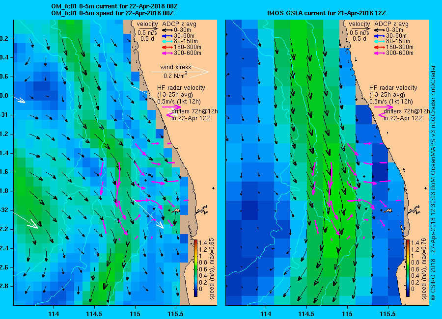Click the magenta drifter zigzag symbol, right panel
The width and height of the screenshot is (442, 319).
coord(382,114)
